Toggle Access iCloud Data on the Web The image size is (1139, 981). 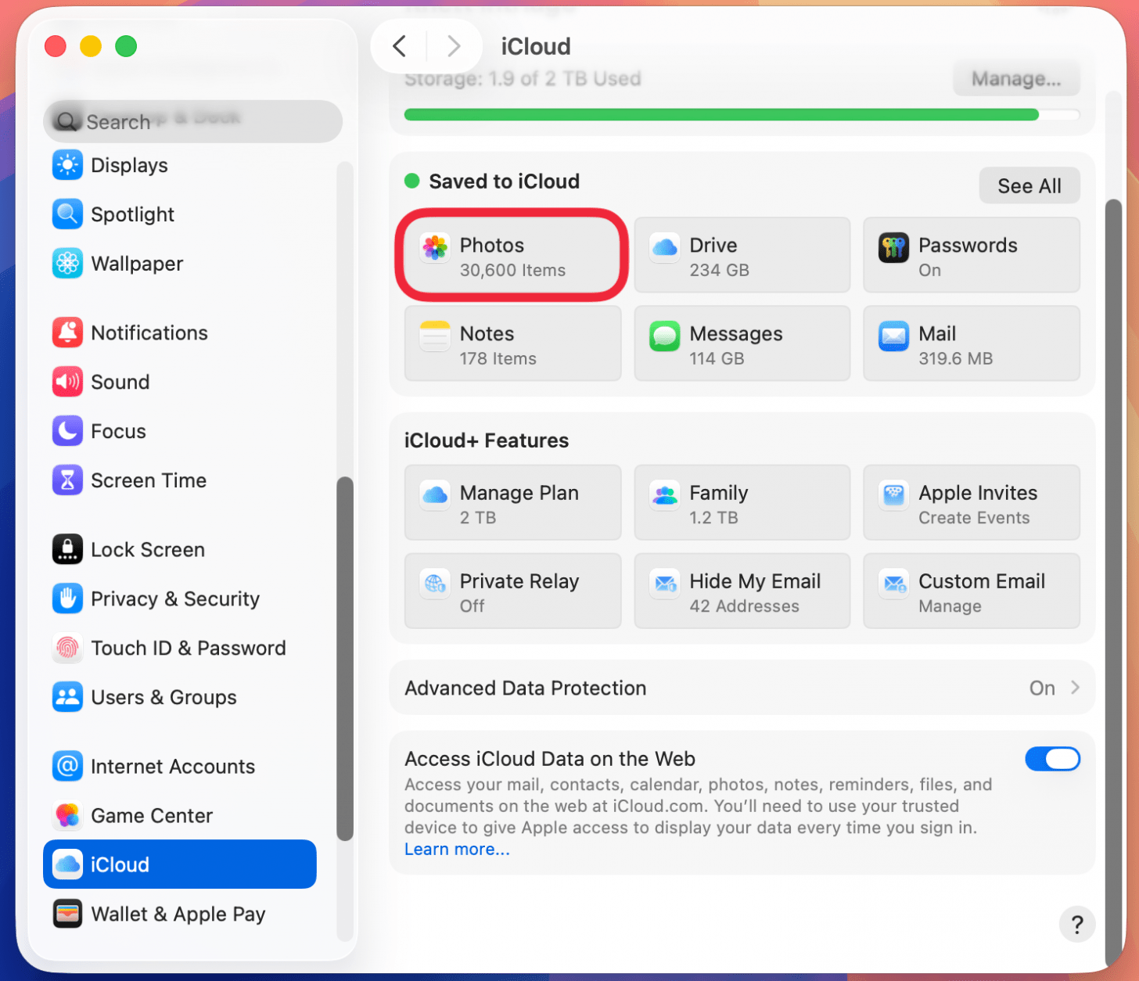[x=1052, y=759]
